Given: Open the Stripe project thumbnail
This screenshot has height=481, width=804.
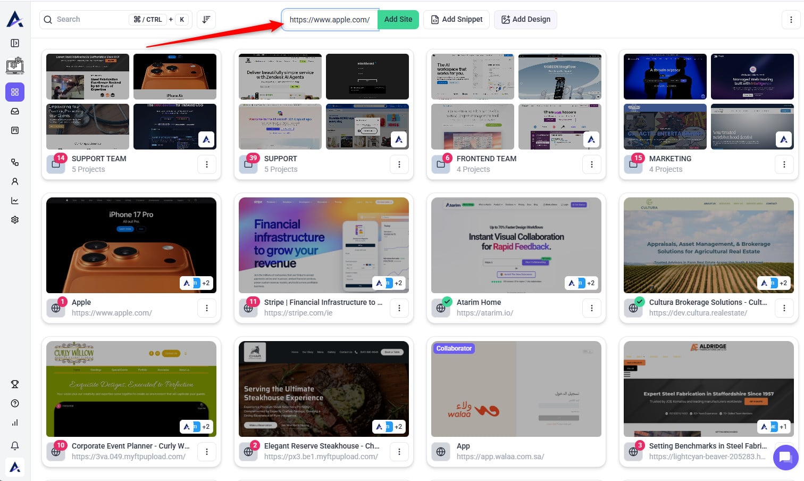Looking at the screenshot, I should click(323, 245).
